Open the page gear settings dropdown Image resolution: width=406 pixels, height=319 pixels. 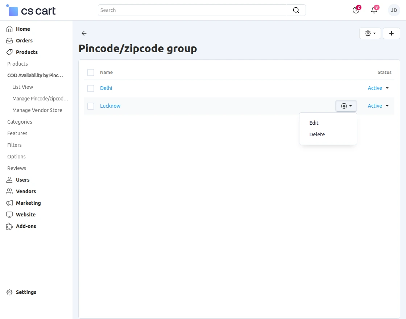click(370, 33)
